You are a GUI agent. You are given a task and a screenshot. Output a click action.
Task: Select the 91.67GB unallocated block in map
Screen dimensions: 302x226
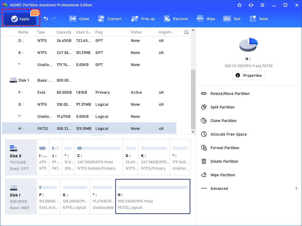point(103,196)
